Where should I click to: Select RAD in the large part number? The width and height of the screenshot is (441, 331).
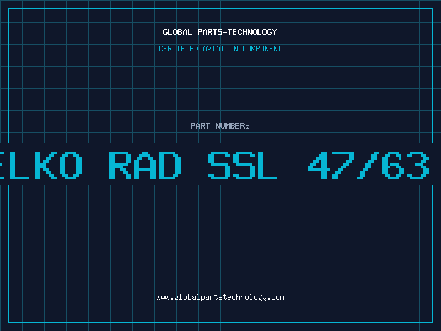[x=144, y=165]
